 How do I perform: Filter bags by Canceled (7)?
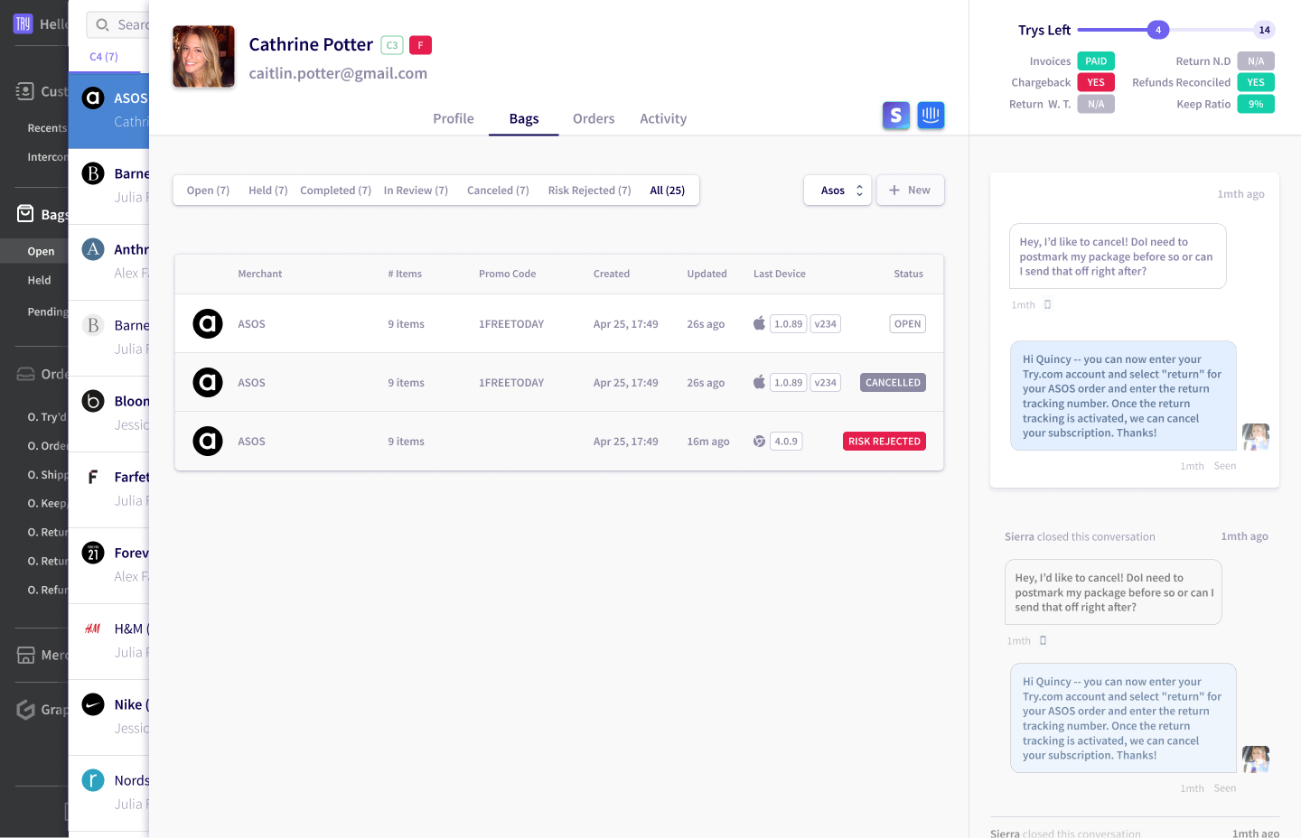pos(498,191)
